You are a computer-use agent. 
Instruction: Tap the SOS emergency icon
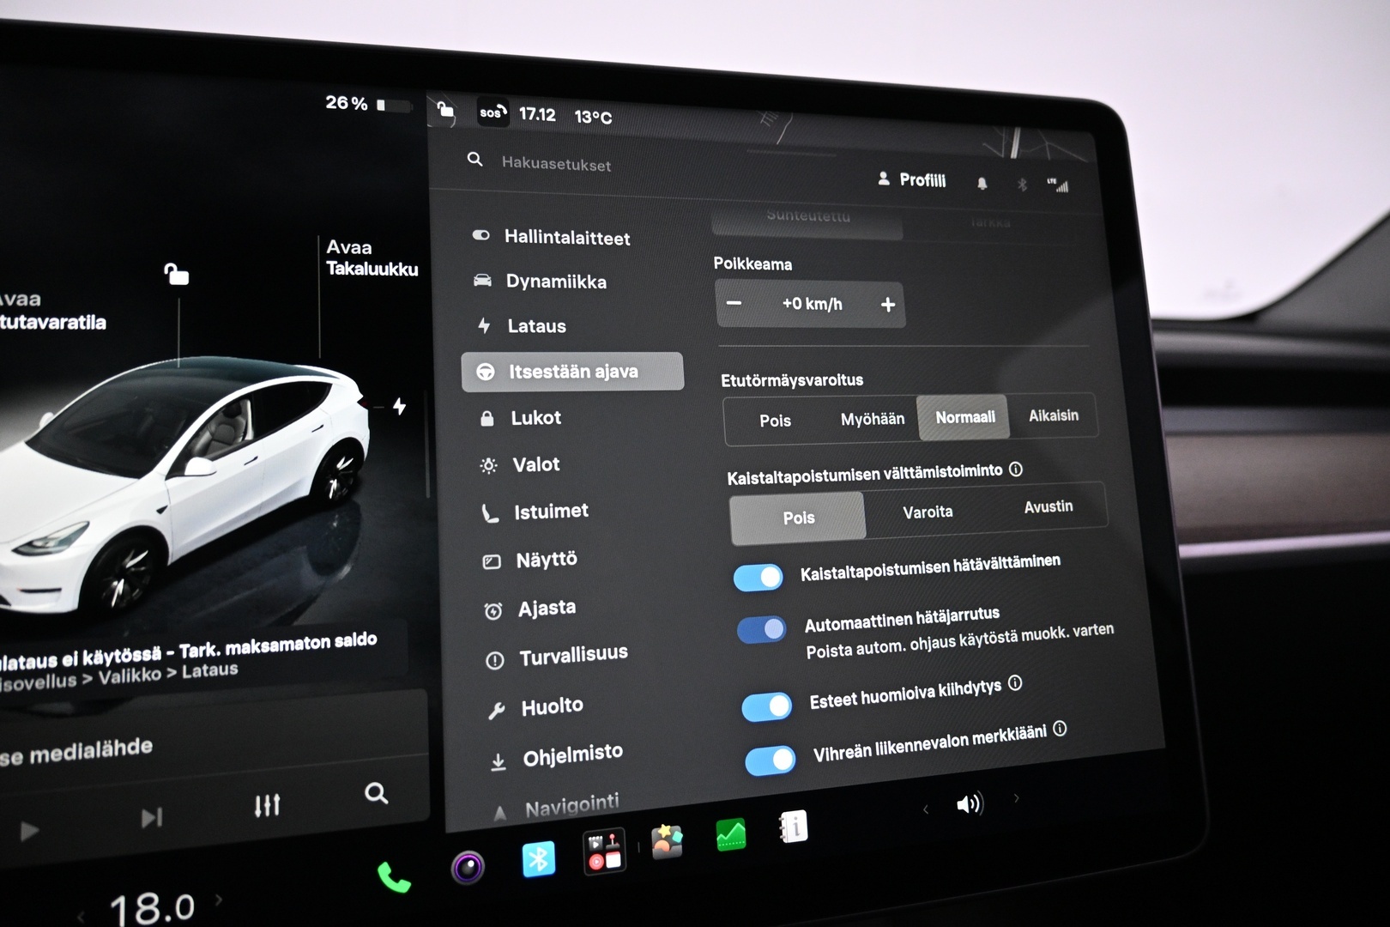[x=493, y=112]
